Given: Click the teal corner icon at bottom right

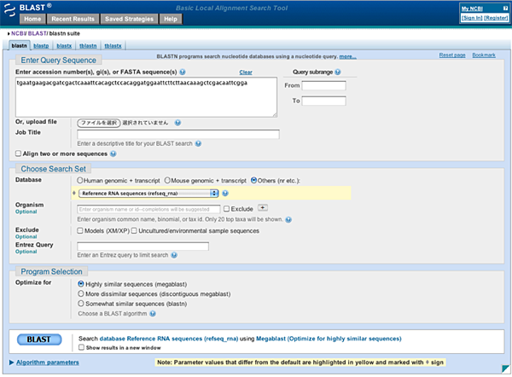Looking at the screenshot, I should [505, 368].
